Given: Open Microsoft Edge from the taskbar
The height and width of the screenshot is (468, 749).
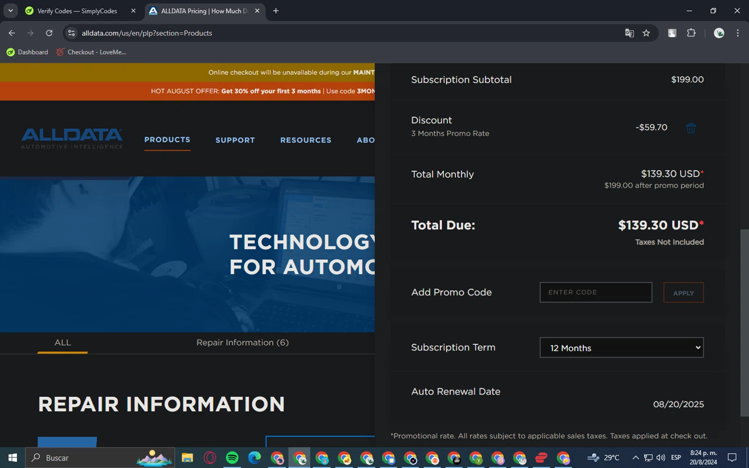Looking at the screenshot, I should coord(255,458).
